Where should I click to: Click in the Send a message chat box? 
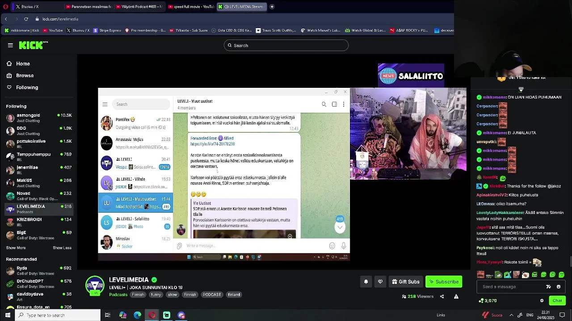[x=512, y=287]
